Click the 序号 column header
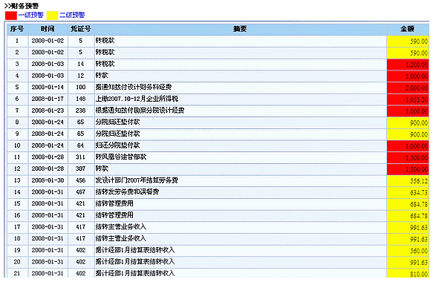 17,29
